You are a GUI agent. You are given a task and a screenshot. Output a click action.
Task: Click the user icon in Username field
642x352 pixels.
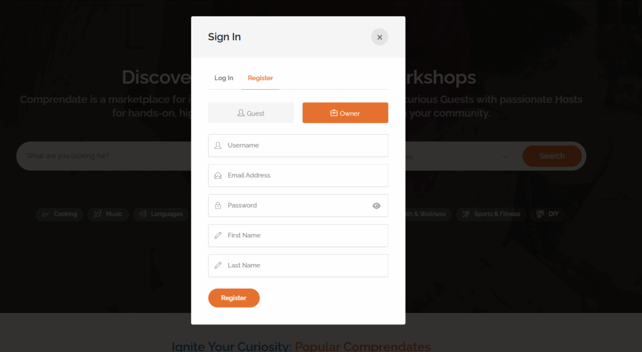click(x=218, y=146)
